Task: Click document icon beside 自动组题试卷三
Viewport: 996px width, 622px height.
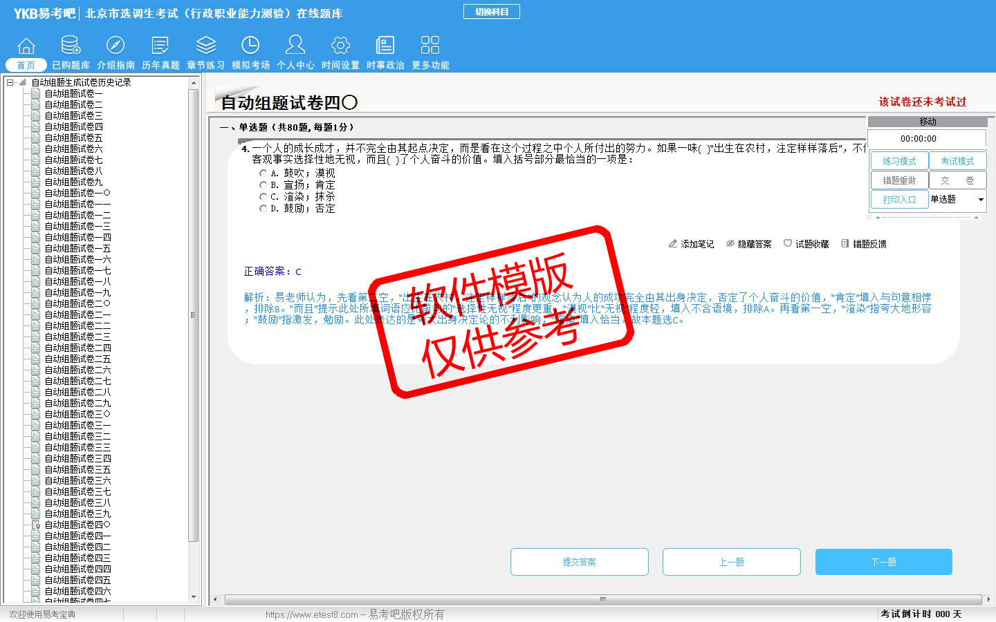Action: (x=36, y=115)
